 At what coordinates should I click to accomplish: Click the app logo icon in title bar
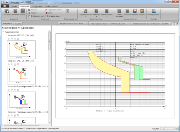click(x=2, y=2)
